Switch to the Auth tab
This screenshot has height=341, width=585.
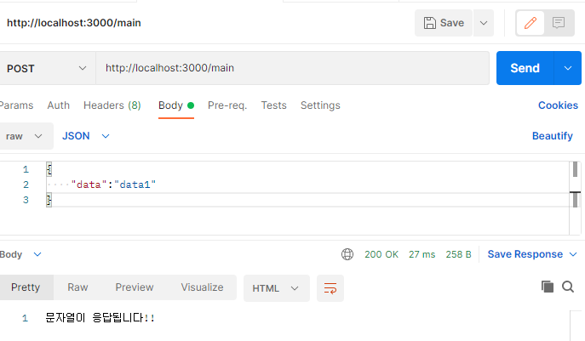coord(58,105)
